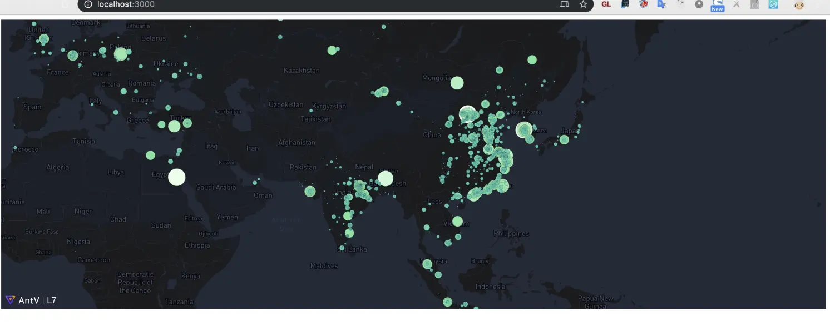
Task: Select the bubble over Malaysia
Action: pos(427,264)
